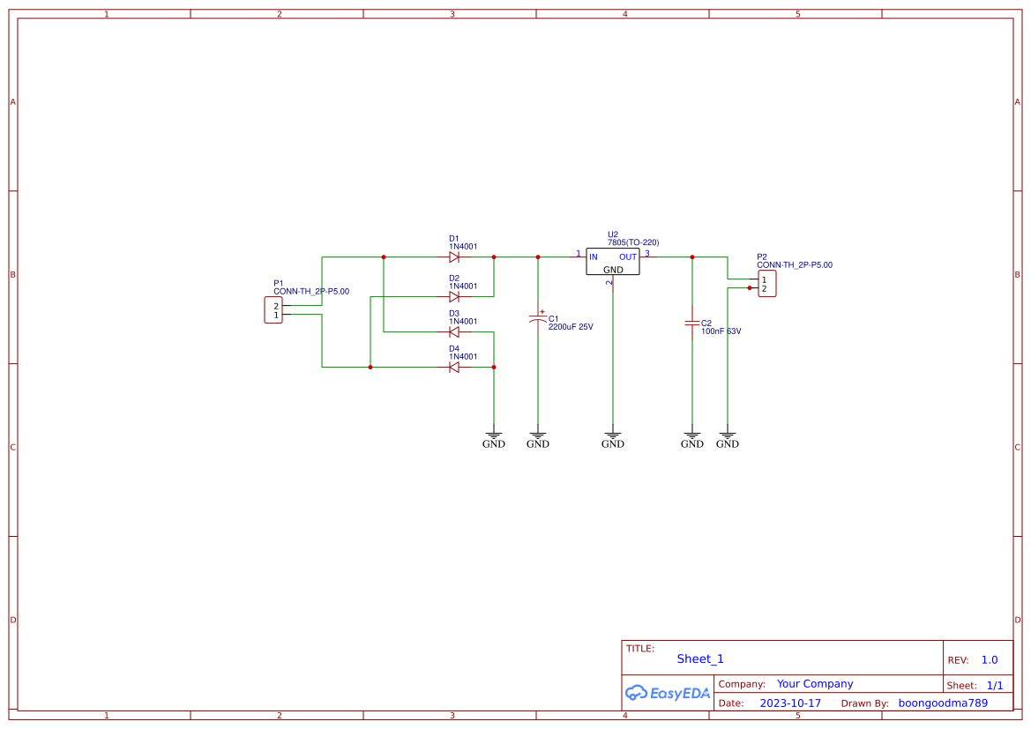Click the REV 1.0 value

click(x=990, y=660)
